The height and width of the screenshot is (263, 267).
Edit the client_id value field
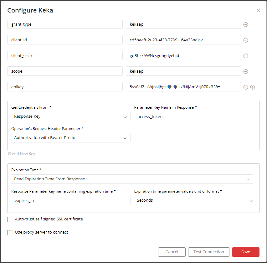183,40
